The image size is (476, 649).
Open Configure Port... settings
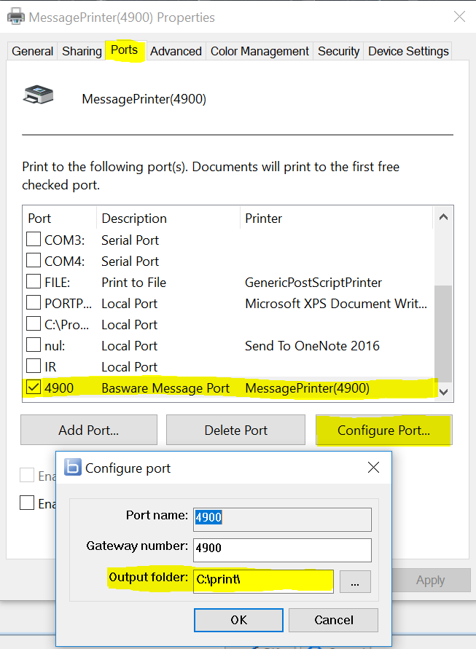click(383, 430)
